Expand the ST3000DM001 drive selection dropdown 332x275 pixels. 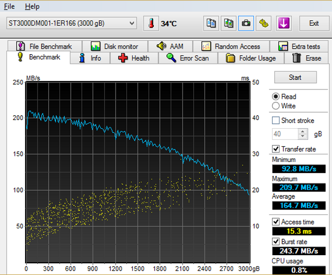pos(132,23)
